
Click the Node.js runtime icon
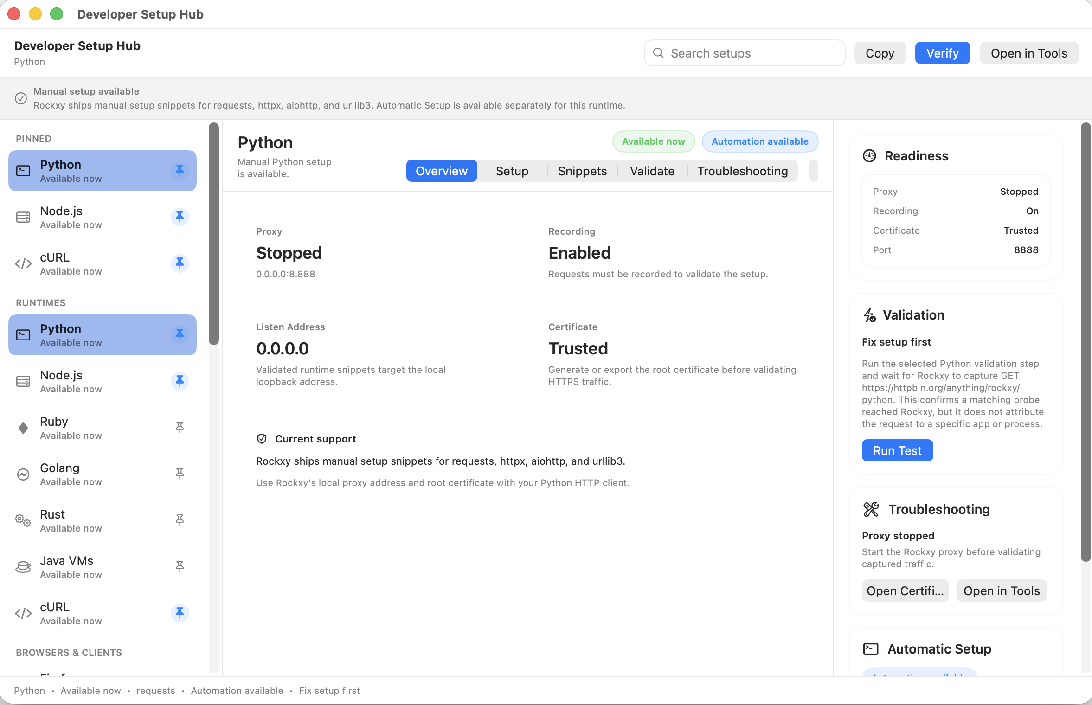point(23,381)
